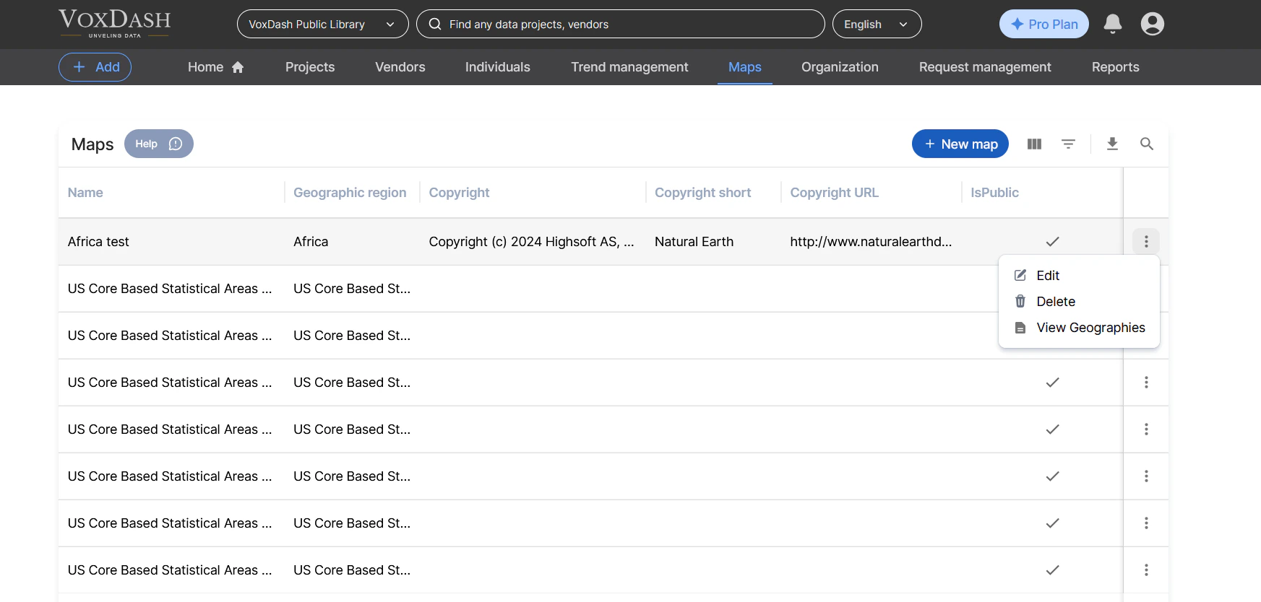
Task: Click the VoxDash logo
Action: point(114,24)
